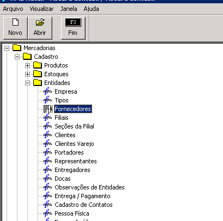Open the Janela menu
The image size is (223, 221).
pos(69,9)
